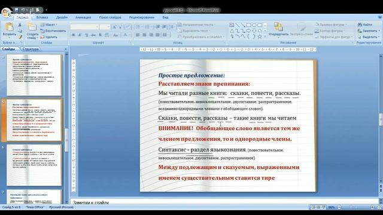Click Русский (Россия) language in status bar
This screenshot has width=383, height=215.
61,207
